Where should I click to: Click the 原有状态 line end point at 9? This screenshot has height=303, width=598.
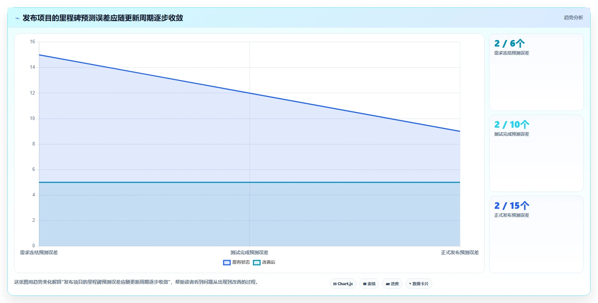[x=460, y=131]
